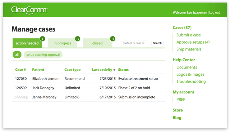
Task: Open the Help Center section
Action: pos(184,60)
